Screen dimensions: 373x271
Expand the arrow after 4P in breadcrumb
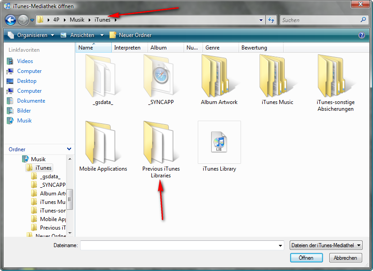tap(65, 20)
